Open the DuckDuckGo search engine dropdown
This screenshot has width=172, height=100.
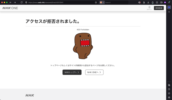coord(102,2)
